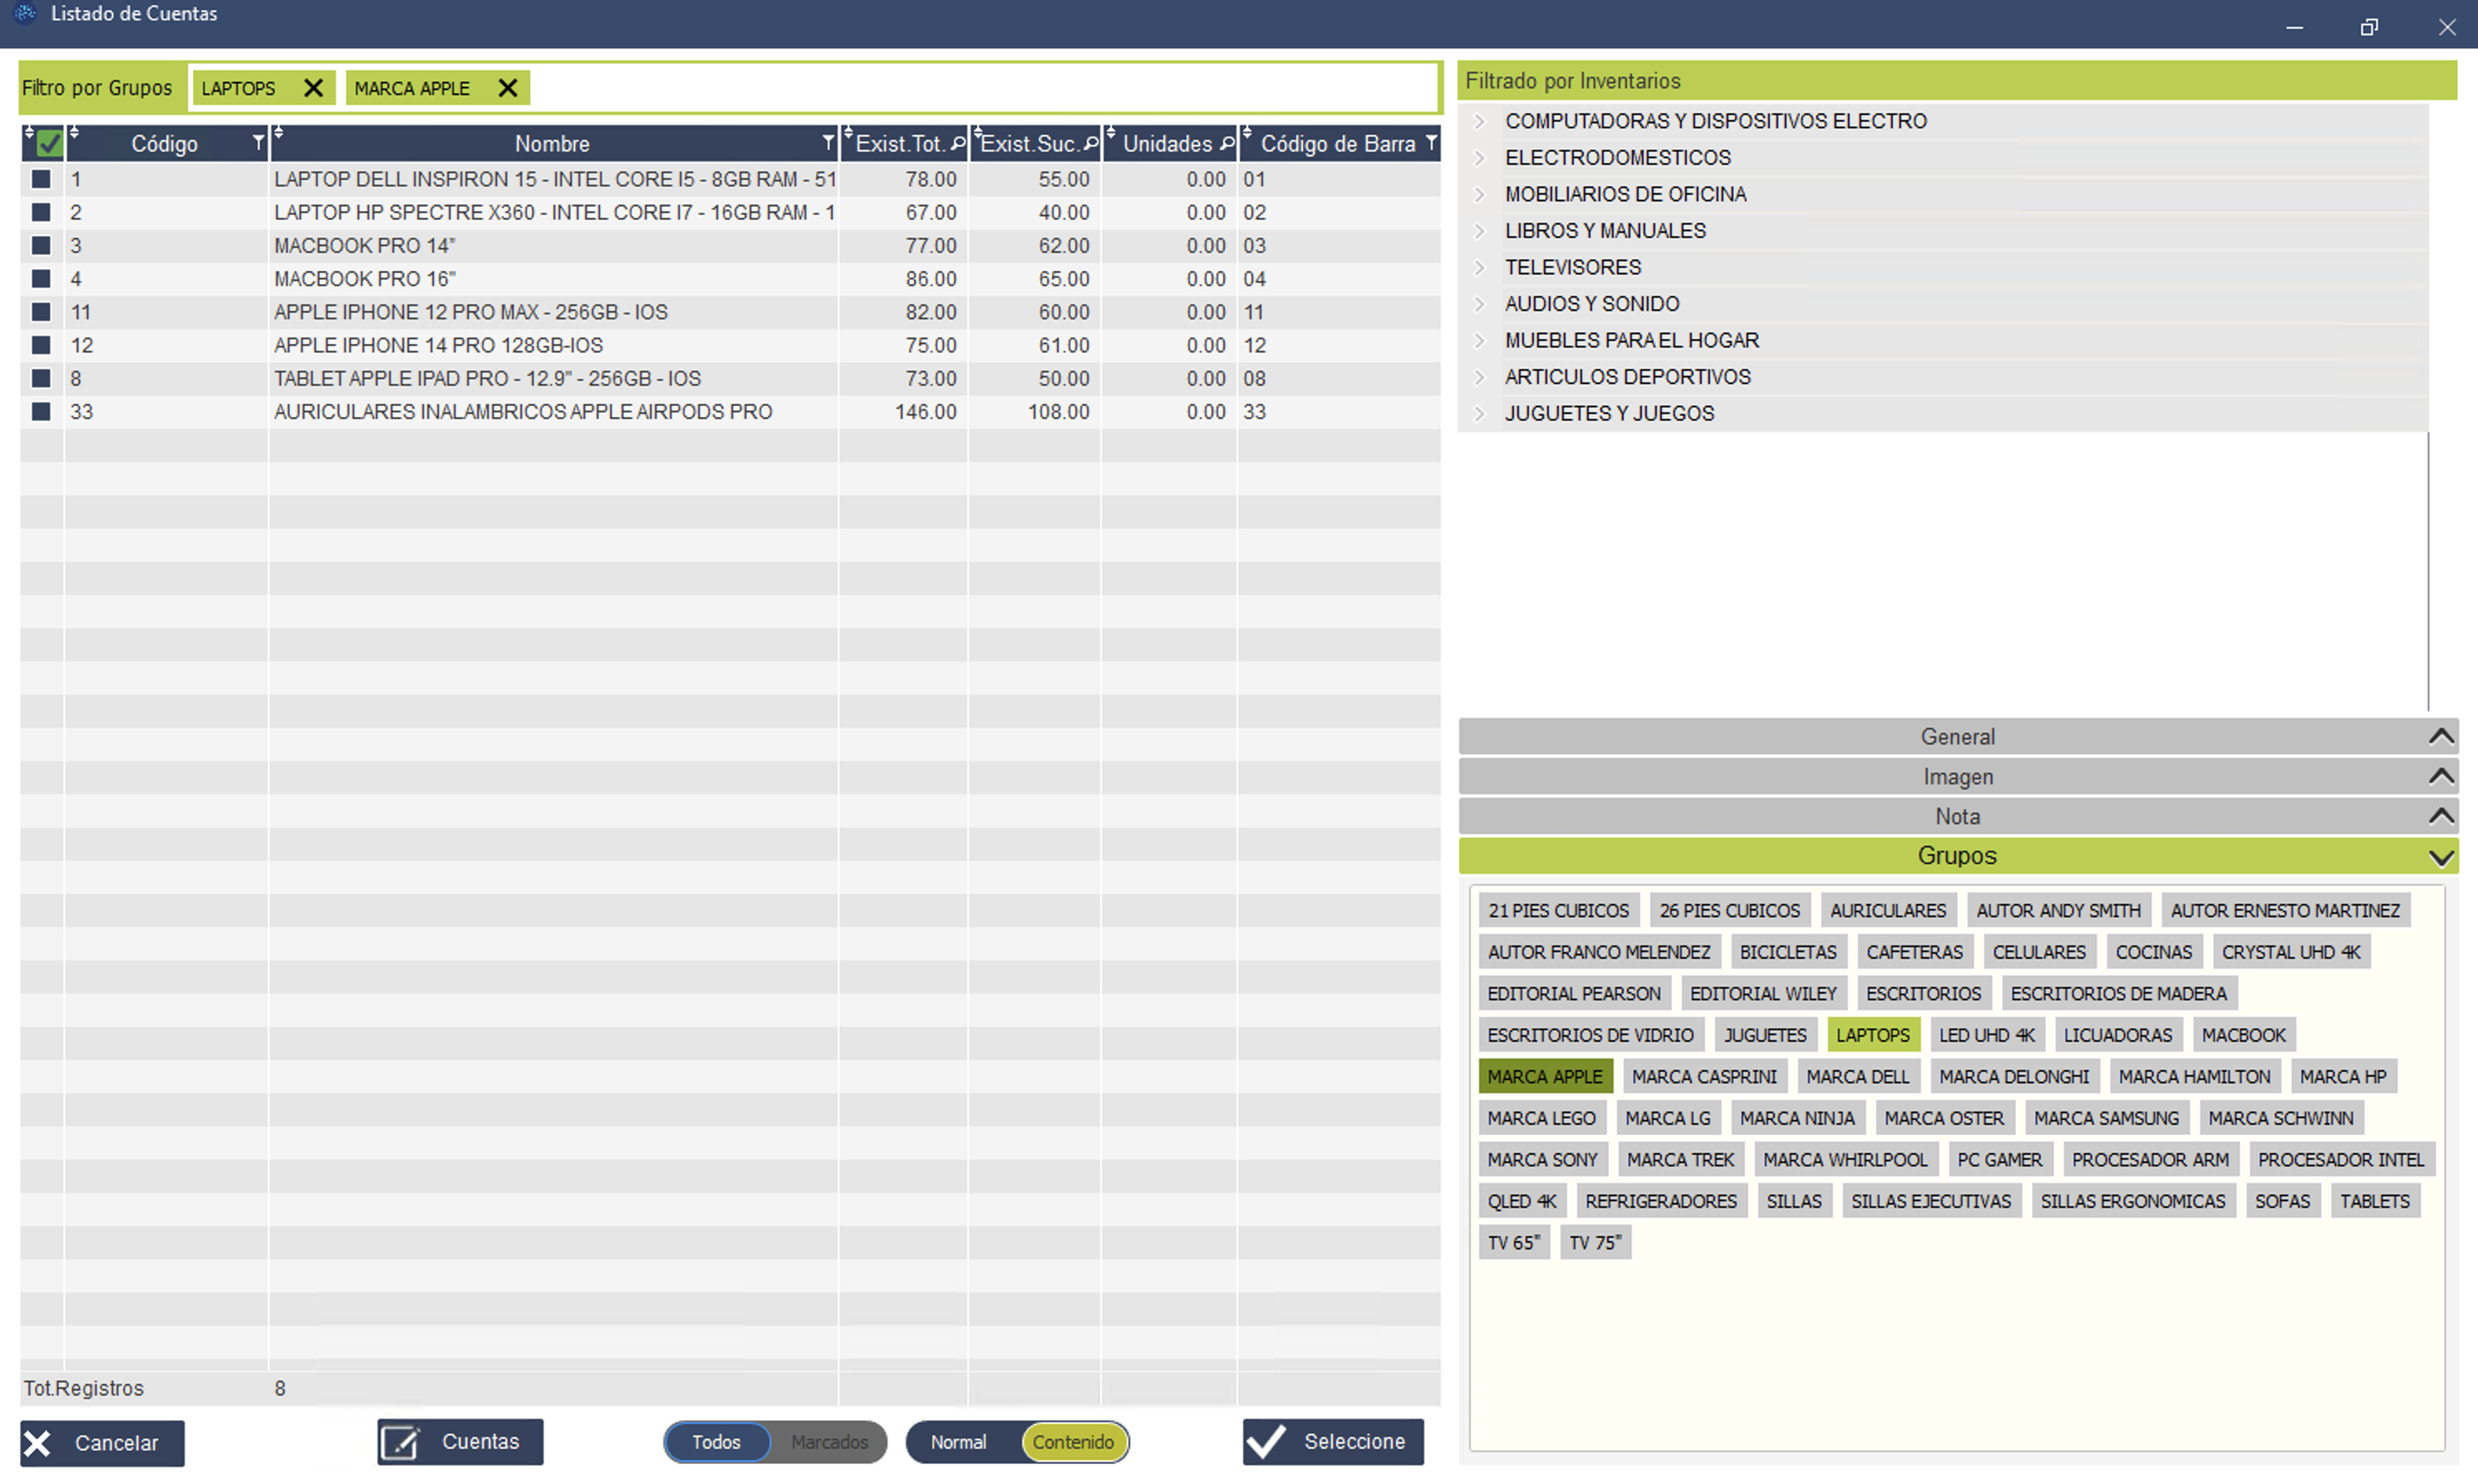The width and height of the screenshot is (2478, 1484).
Task: Switch to Marcados view
Action: pyautogui.click(x=829, y=1442)
